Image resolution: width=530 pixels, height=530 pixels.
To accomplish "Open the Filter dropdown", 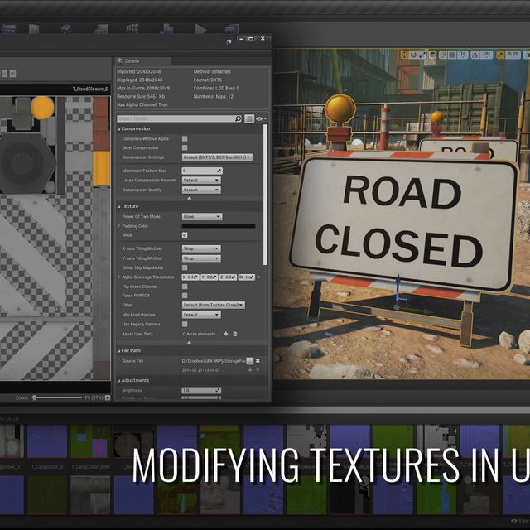I will pos(214,305).
